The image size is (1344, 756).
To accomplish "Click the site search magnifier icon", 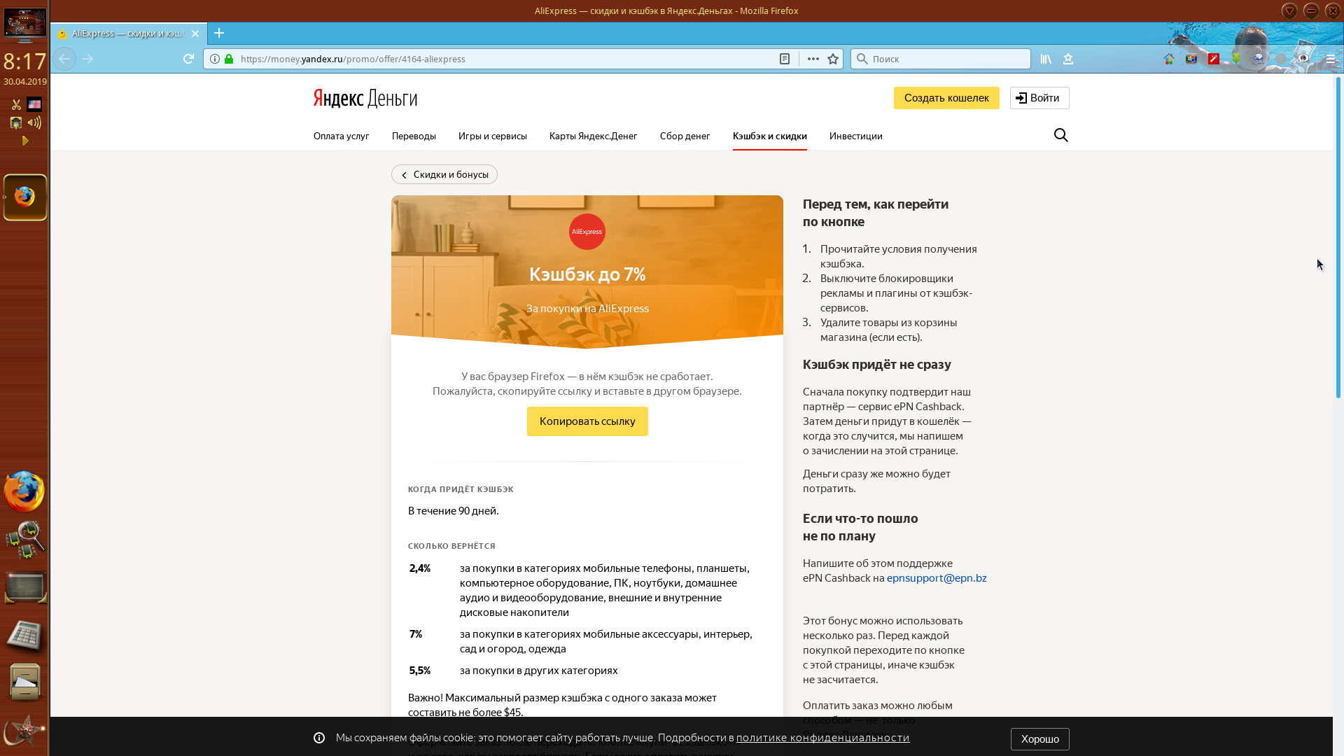I will coord(1060,135).
